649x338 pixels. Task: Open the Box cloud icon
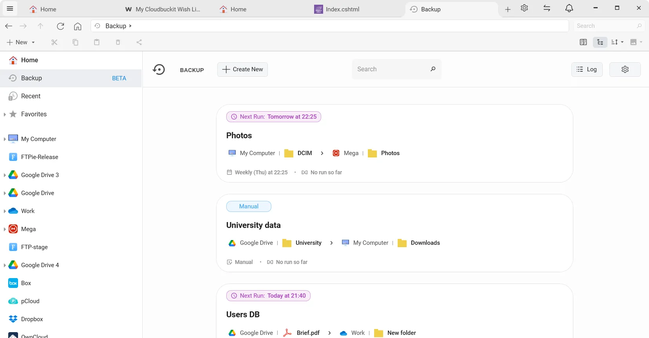[x=13, y=283]
